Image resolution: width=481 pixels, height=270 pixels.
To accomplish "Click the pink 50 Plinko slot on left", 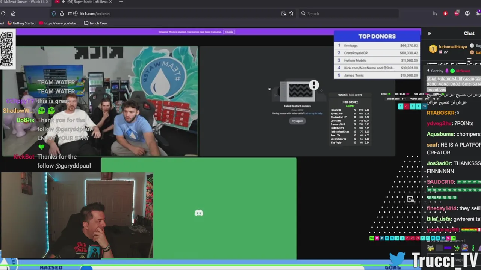I will point(377,238).
